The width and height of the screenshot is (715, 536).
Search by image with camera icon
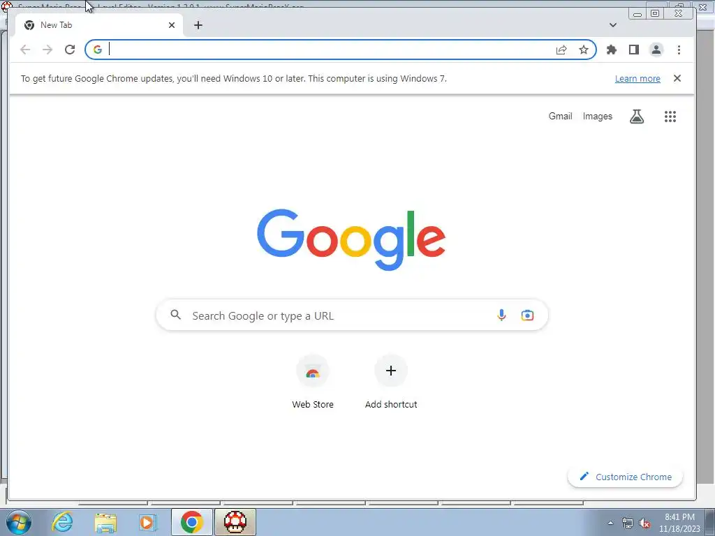[527, 315]
